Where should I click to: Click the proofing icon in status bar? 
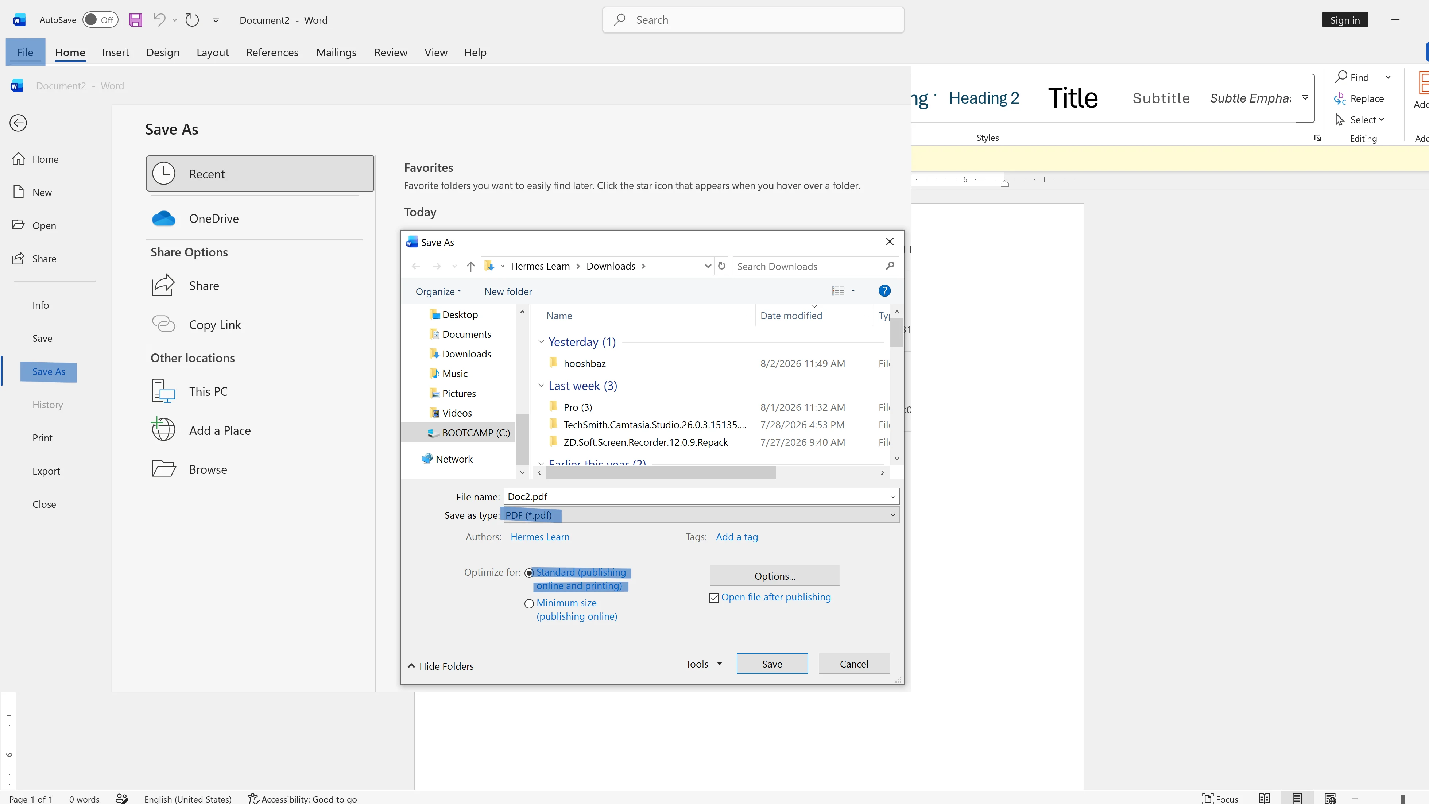(x=122, y=799)
